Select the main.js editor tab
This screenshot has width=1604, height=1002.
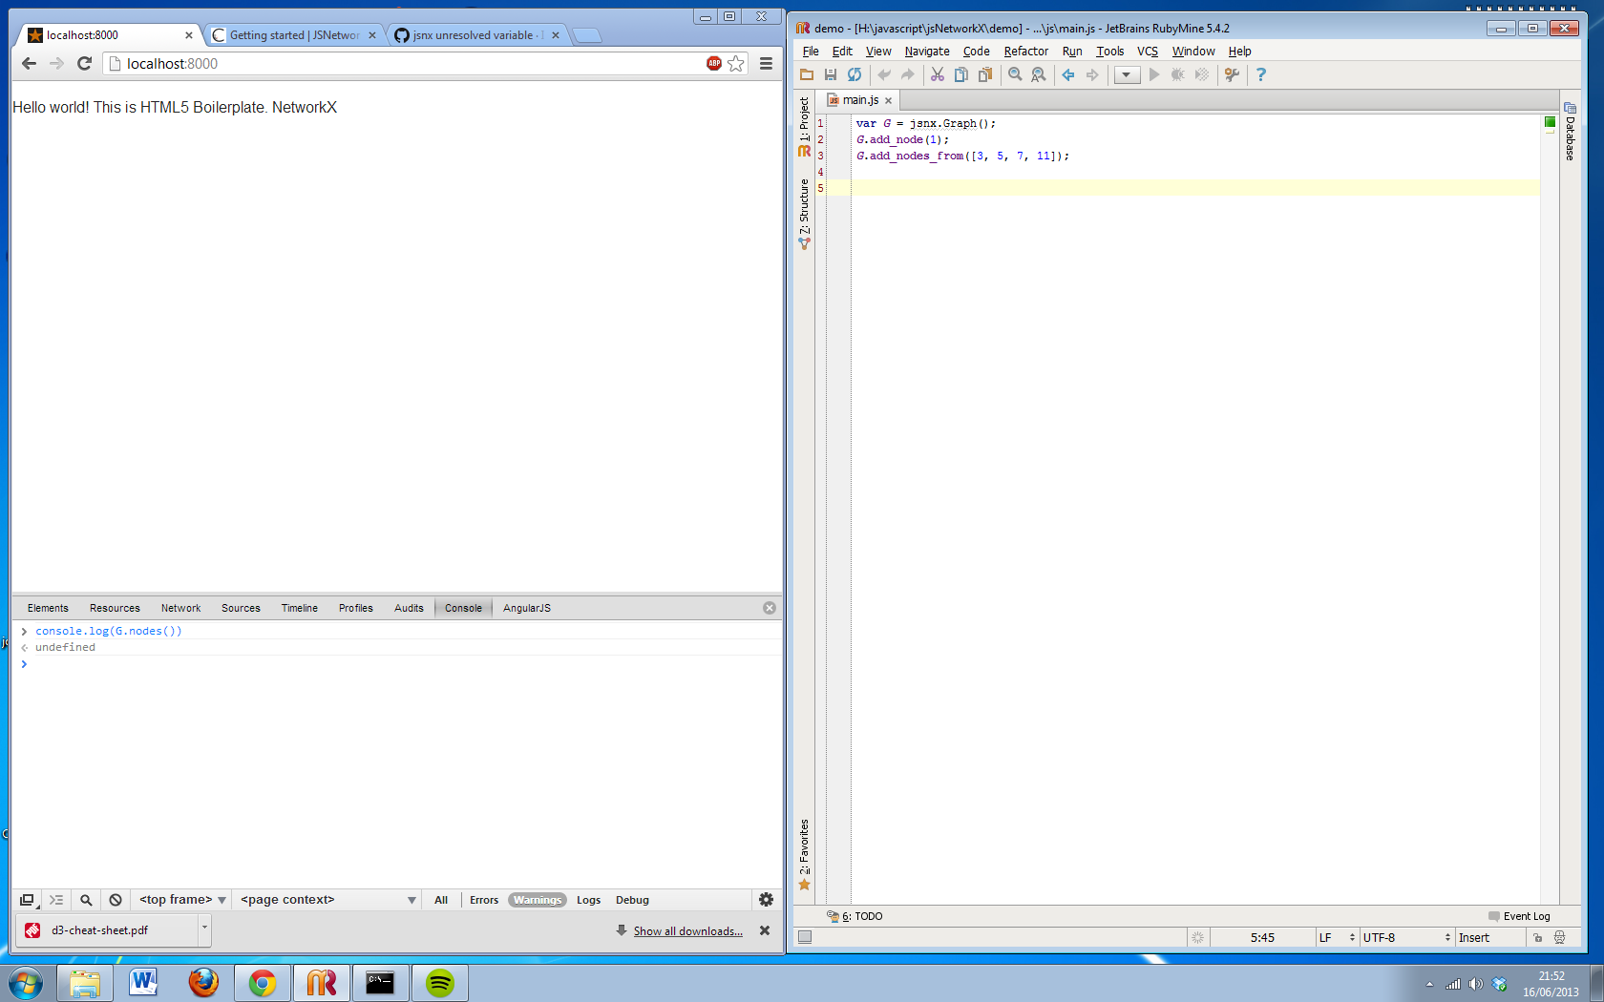pos(859,100)
